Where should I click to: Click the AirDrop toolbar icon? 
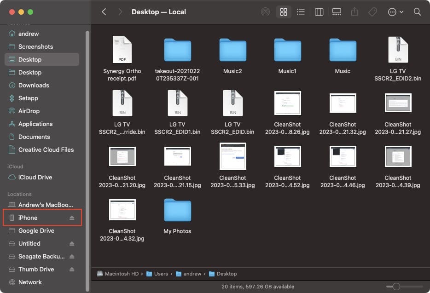[265, 12]
